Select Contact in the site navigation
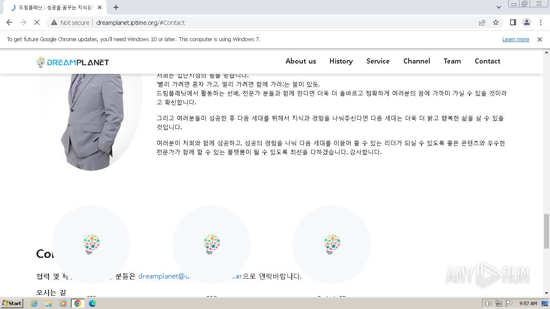The width and height of the screenshot is (550, 309). [x=487, y=61]
